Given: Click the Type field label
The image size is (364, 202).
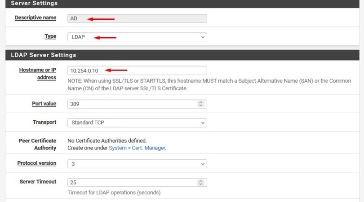Looking at the screenshot, I should (50, 36).
